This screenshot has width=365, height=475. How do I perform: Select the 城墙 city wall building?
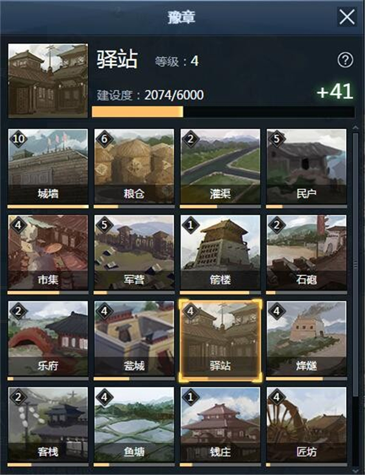pyautogui.click(x=48, y=167)
